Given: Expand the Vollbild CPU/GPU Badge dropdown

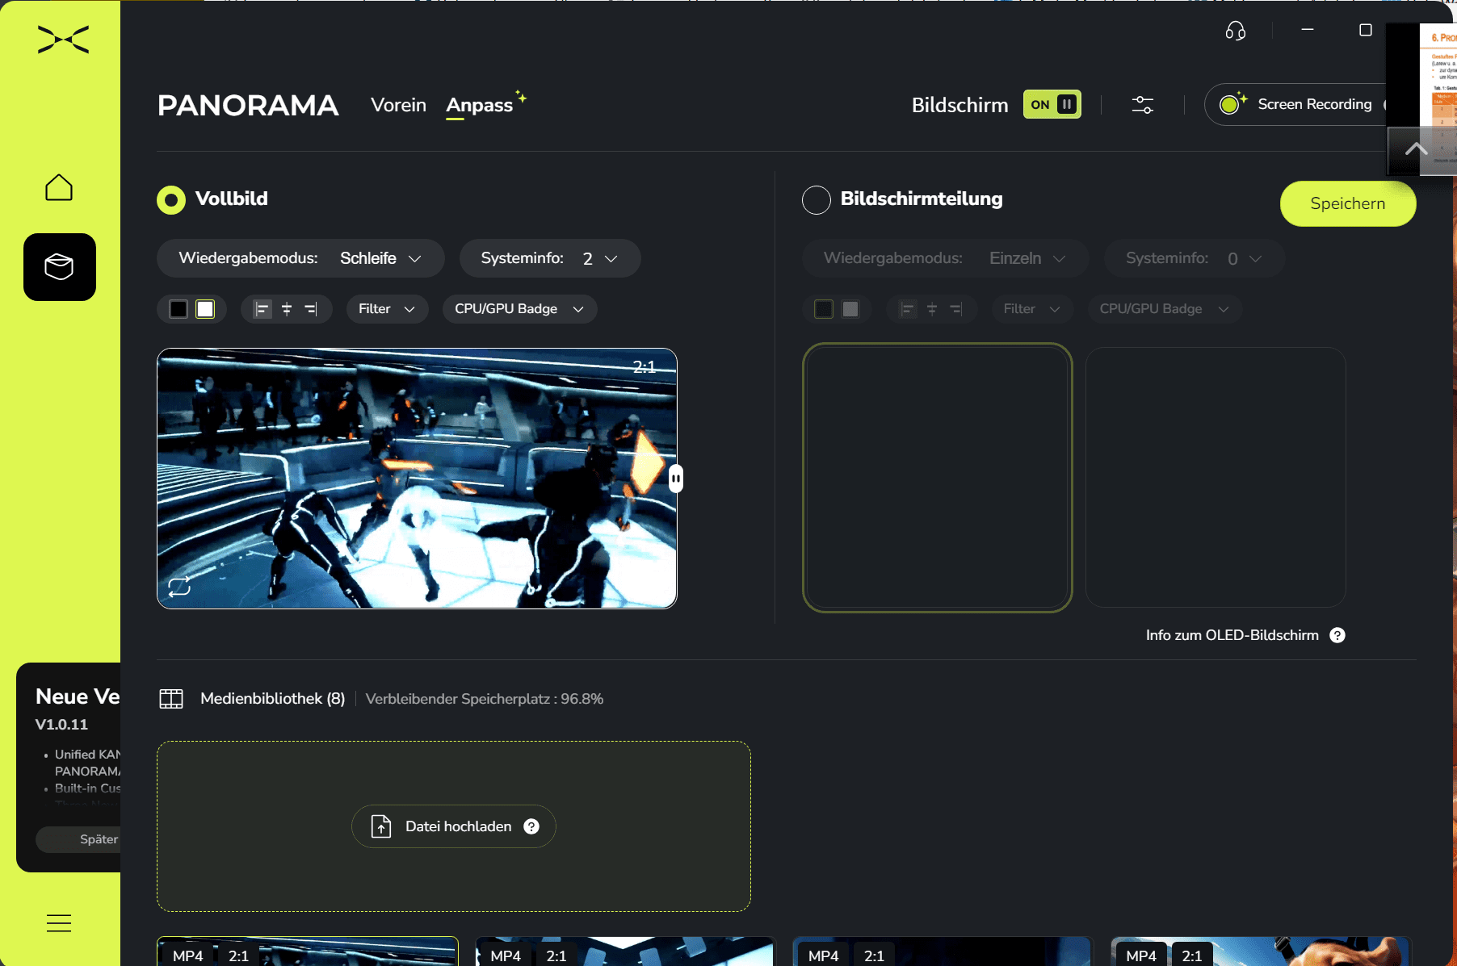Looking at the screenshot, I should pyautogui.click(x=519, y=309).
